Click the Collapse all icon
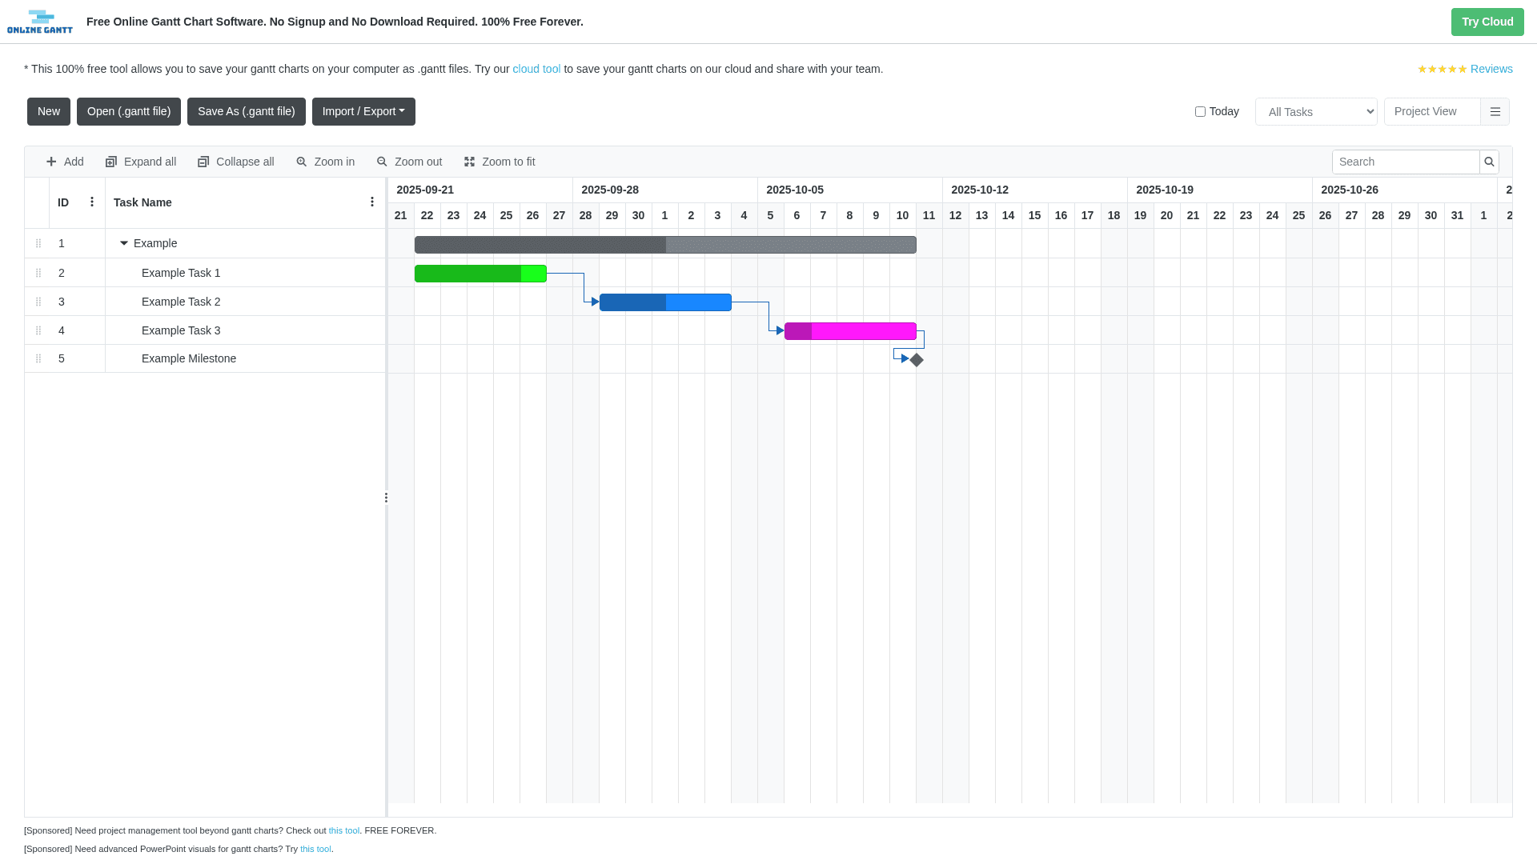The width and height of the screenshot is (1537, 864). 203,162
